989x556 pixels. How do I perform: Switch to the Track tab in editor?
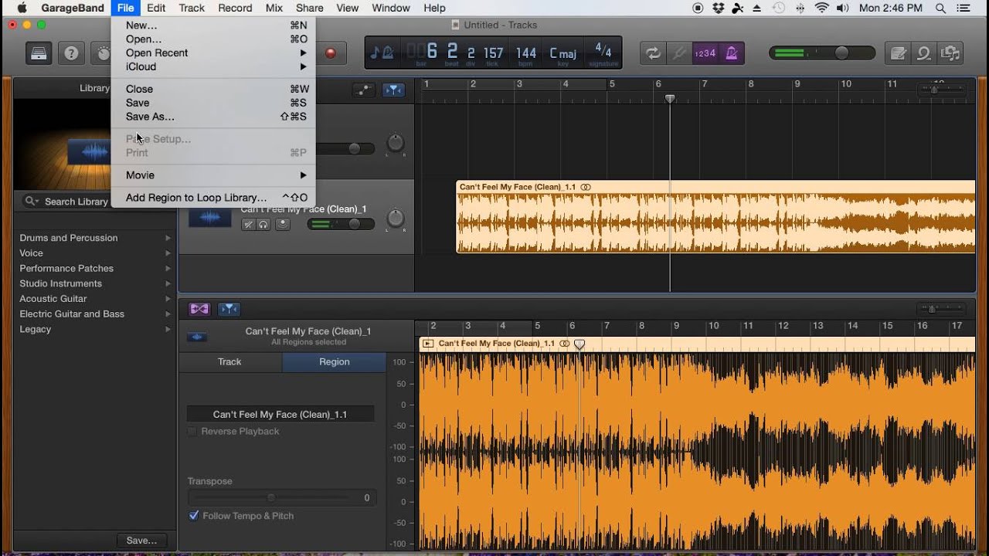tap(229, 361)
